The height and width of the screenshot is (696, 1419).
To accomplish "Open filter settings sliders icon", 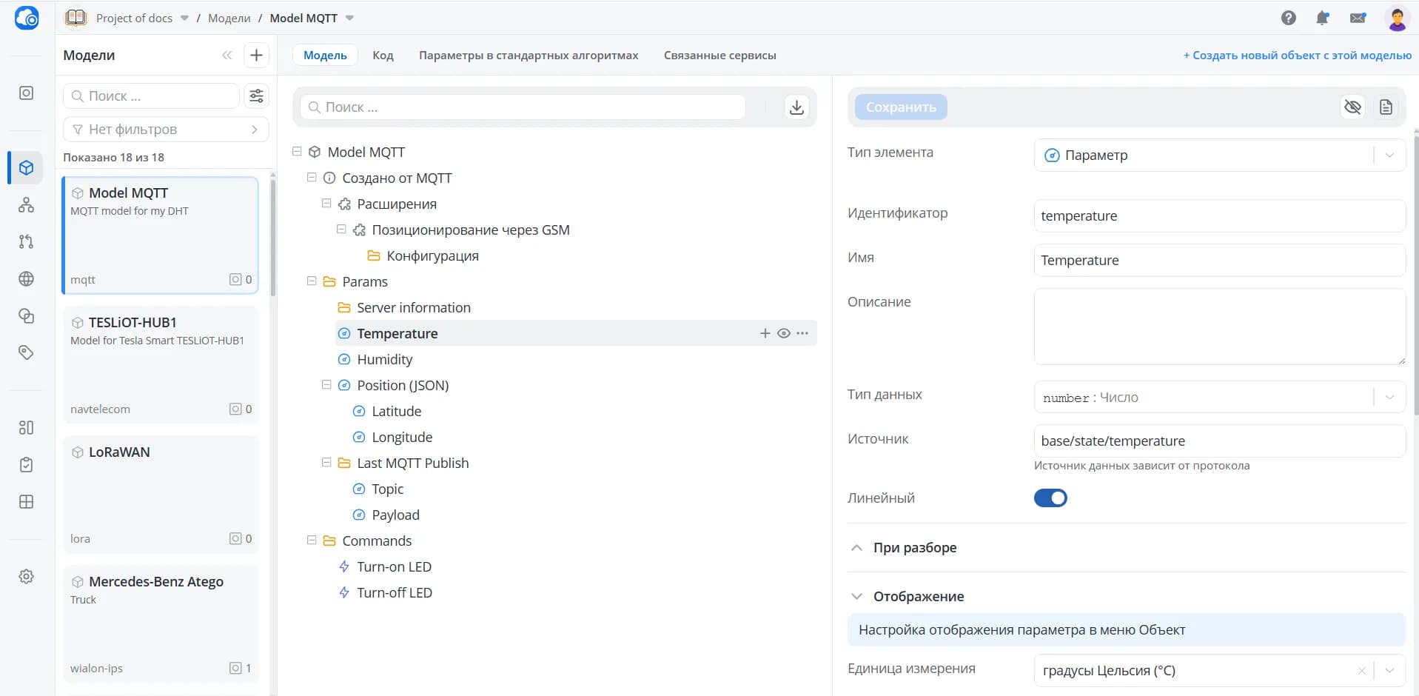I will [256, 96].
